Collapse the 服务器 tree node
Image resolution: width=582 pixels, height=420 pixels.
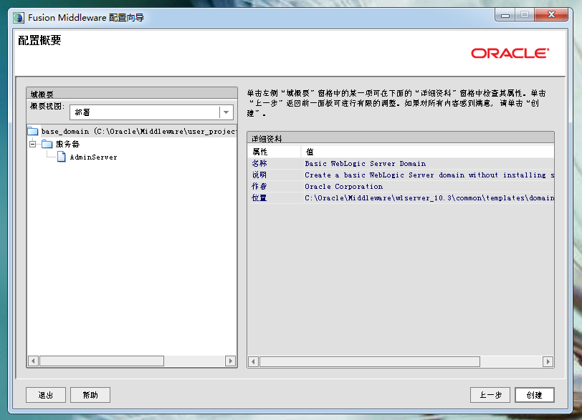33,144
